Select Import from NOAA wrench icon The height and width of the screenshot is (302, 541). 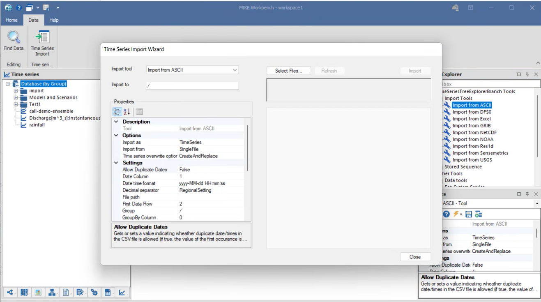(447, 139)
